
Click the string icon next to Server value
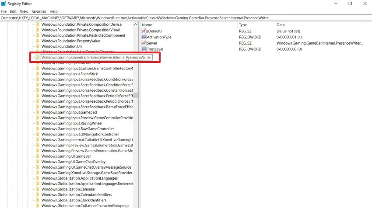[144, 43]
